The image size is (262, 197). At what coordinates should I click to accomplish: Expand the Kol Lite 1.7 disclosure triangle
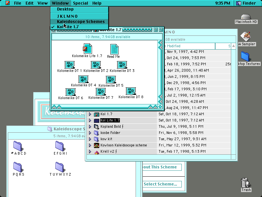pyautogui.click(x=90, y=120)
